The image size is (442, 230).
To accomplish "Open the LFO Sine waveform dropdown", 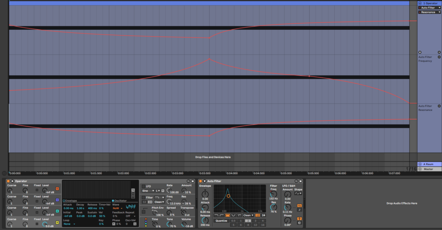I will pyautogui.click(x=148, y=191).
